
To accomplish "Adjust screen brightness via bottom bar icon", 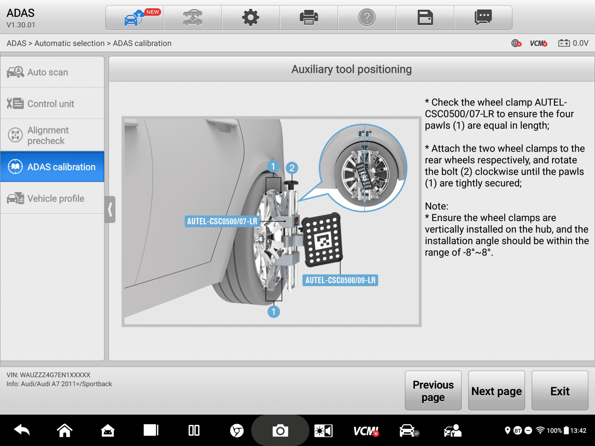I will click(323, 430).
